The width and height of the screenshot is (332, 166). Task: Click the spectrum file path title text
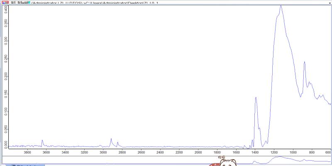[x=95, y=3]
